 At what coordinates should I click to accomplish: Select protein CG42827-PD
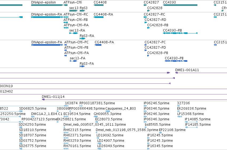click(x=146, y=50)
